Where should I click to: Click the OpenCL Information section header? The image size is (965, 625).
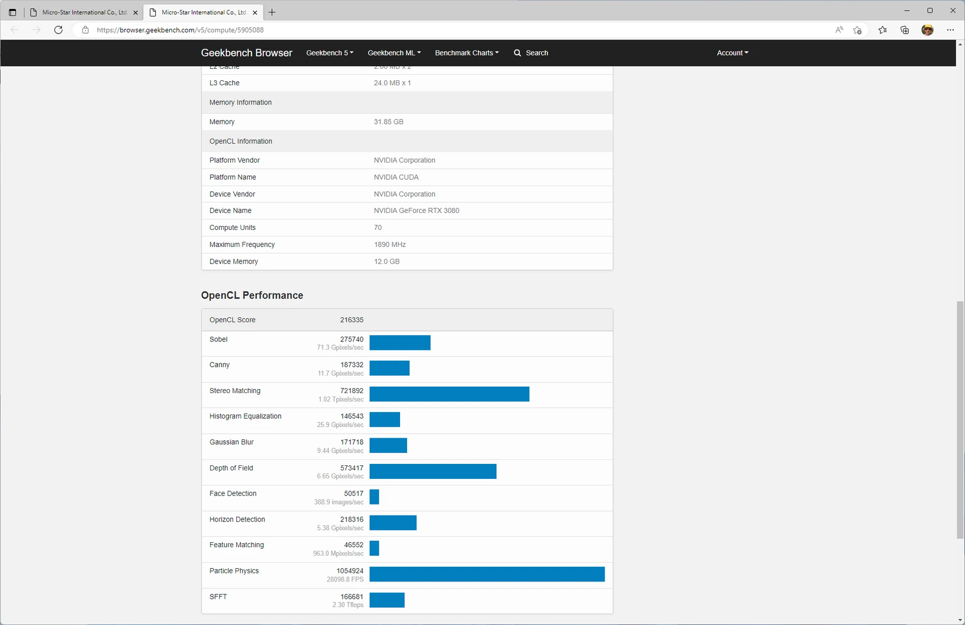tap(407, 142)
